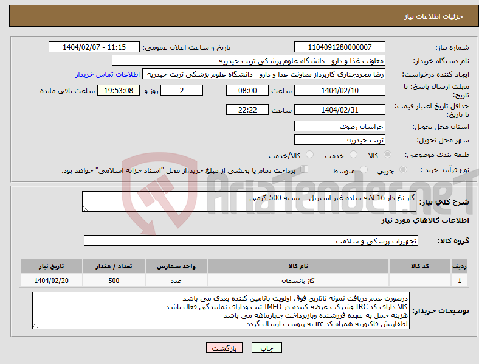Toggle the اسناد خزانه اسلامی payment checkbox
The width and height of the screenshot is (479, 364).
tap(305, 169)
